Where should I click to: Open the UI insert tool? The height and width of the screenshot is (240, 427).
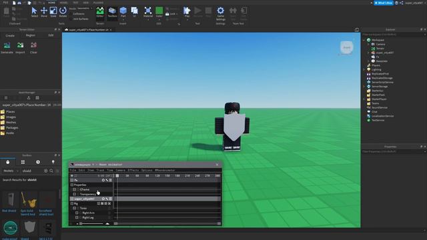(x=135, y=13)
